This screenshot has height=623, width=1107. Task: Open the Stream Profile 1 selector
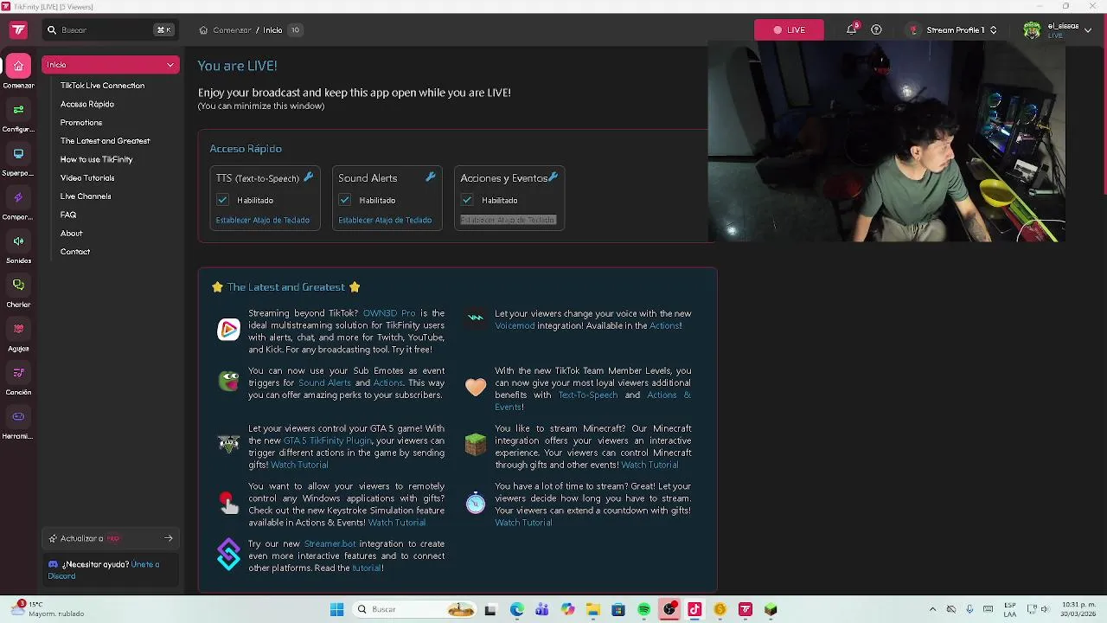tap(953, 29)
